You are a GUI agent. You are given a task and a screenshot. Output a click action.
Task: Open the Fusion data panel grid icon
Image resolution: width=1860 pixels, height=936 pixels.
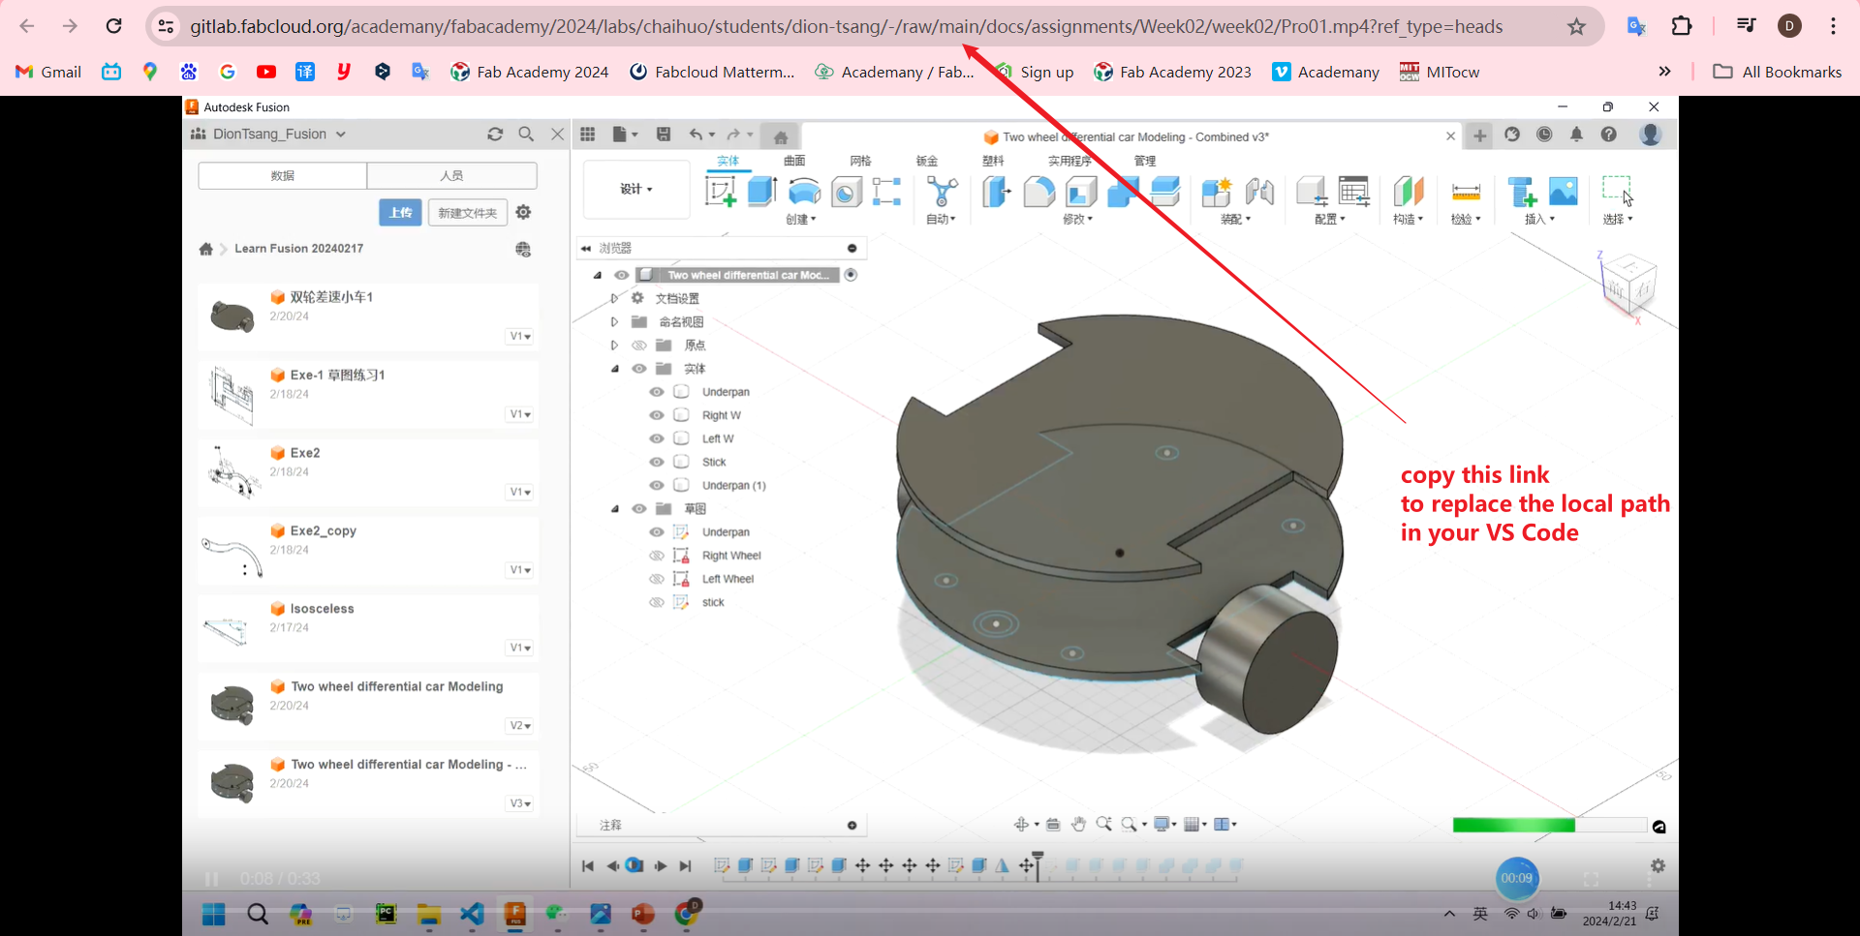tap(588, 135)
